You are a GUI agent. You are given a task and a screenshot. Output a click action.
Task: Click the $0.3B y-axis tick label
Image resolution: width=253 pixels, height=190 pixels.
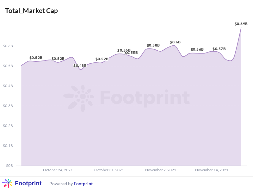click(x=8, y=106)
